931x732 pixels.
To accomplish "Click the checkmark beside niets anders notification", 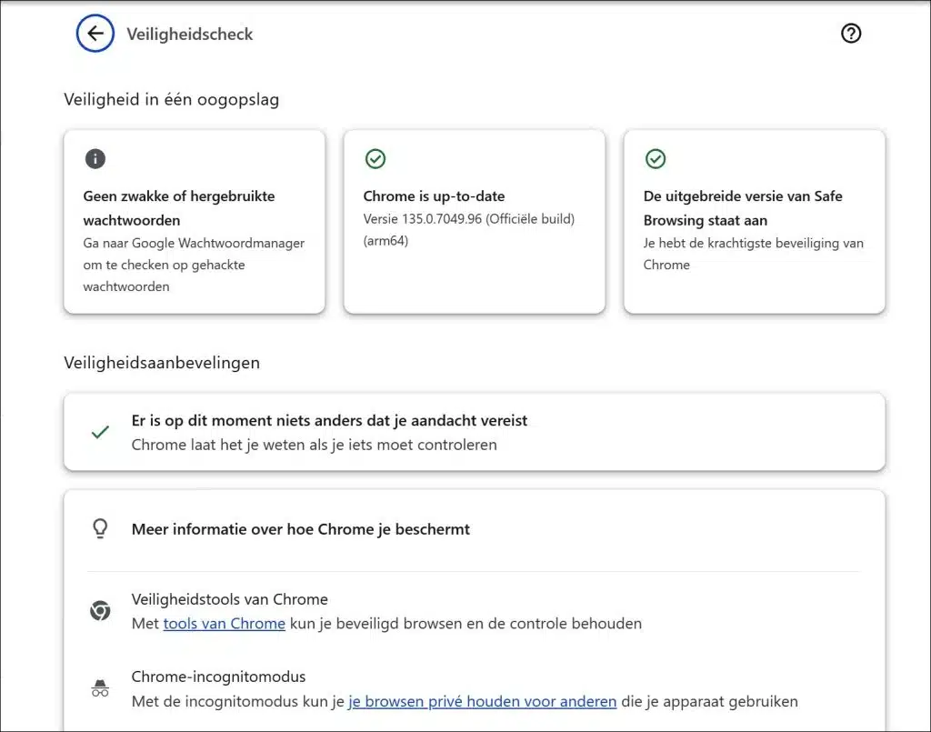I will pyautogui.click(x=101, y=433).
